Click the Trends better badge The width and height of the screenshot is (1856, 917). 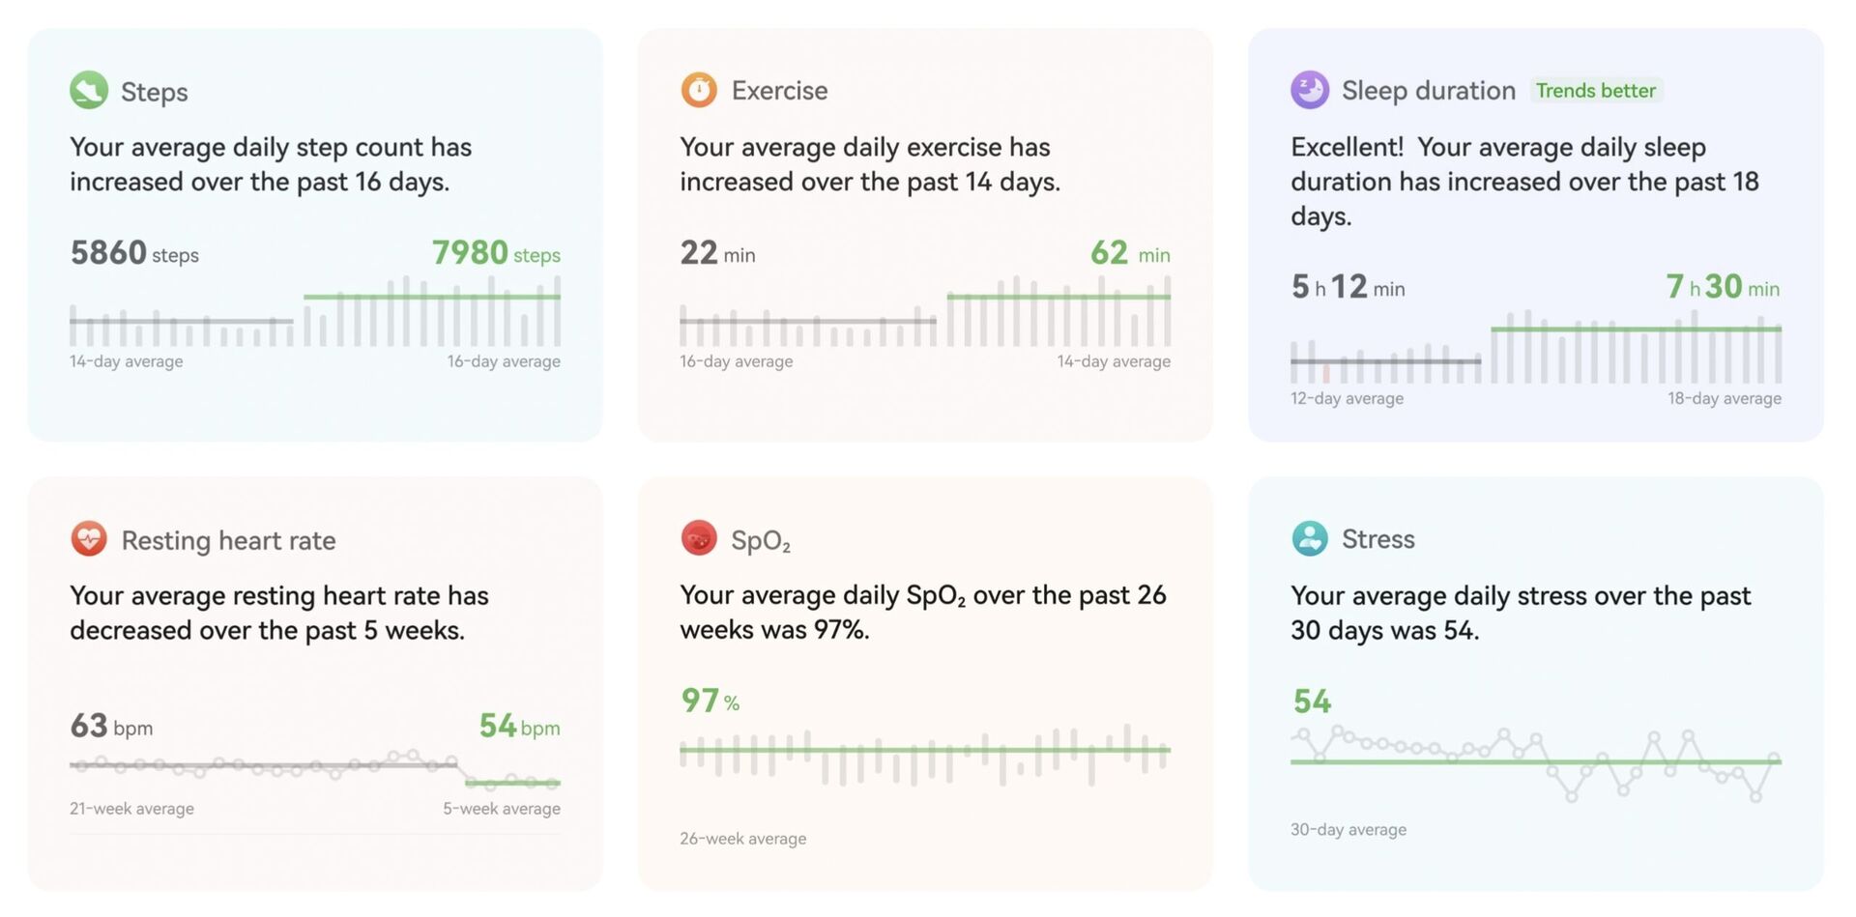coord(1595,91)
